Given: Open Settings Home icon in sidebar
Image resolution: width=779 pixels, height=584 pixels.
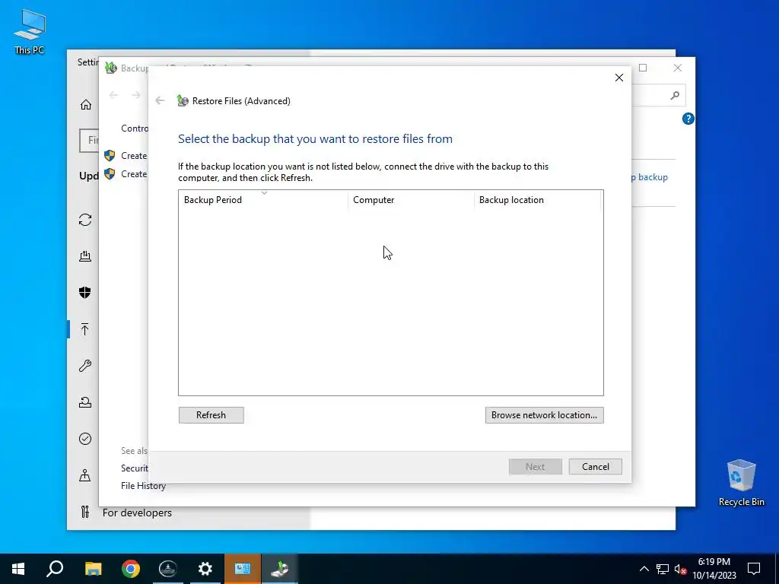Looking at the screenshot, I should pos(86,105).
